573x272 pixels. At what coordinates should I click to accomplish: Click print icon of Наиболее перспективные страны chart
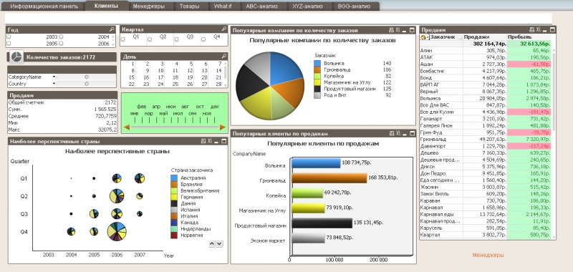[x=203, y=141]
